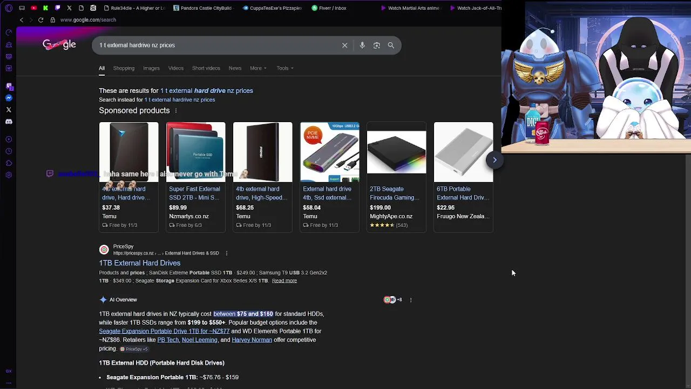Viewport: 691px width, 389px height.
Task: Open Sponsored products info dots
Action: pyautogui.click(x=175, y=111)
